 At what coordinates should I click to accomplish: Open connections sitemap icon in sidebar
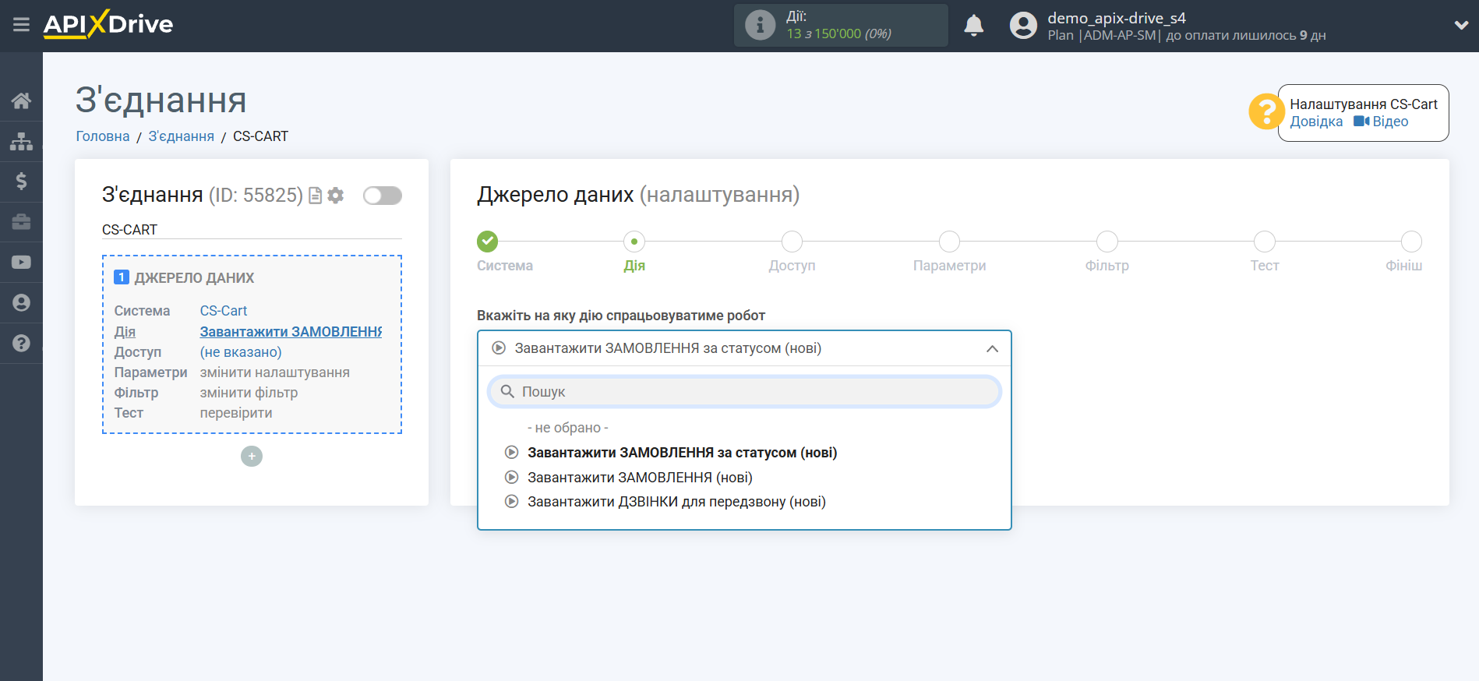(x=21, y=141)
